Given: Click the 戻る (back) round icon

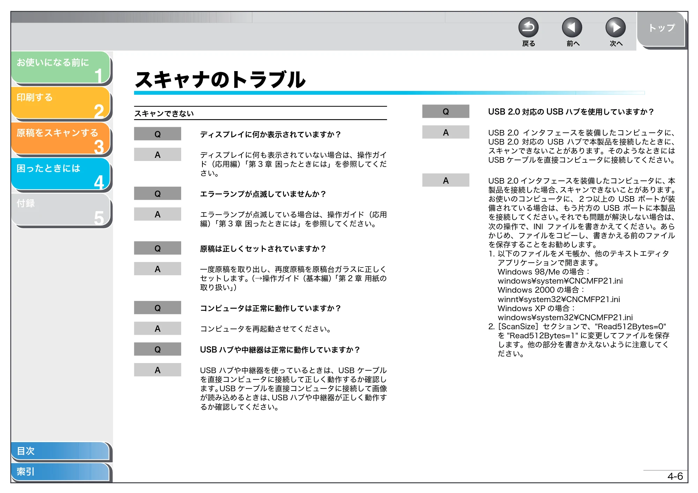Looking at the screenshot, I should tap(528, 28).
